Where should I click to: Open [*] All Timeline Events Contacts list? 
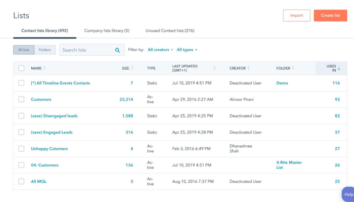[60, 83]
